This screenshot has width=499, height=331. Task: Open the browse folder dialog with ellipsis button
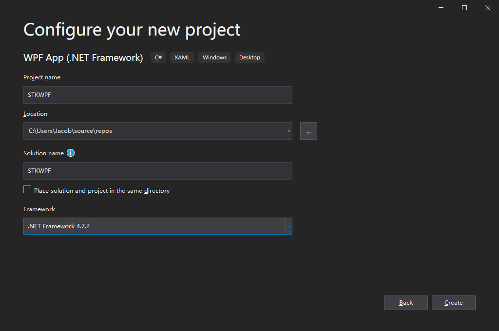(x=308, y=130)
